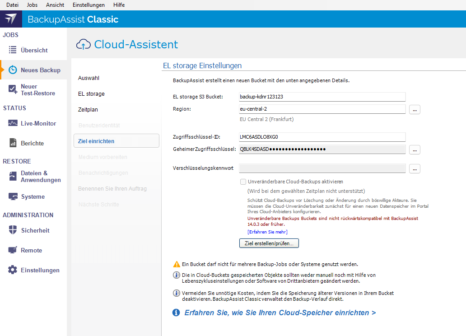Screen dimensions: 466x336
Task: Click the BackupAssist logo icon
Action: click(11, 19)
